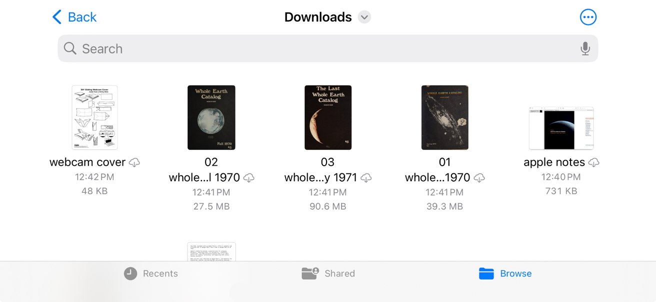The image size is (656, 302).
Task: Open the Whole Earth Catalog Fall 1970 thumbnail
Action: pyautogui.click(x=211, y=118)
